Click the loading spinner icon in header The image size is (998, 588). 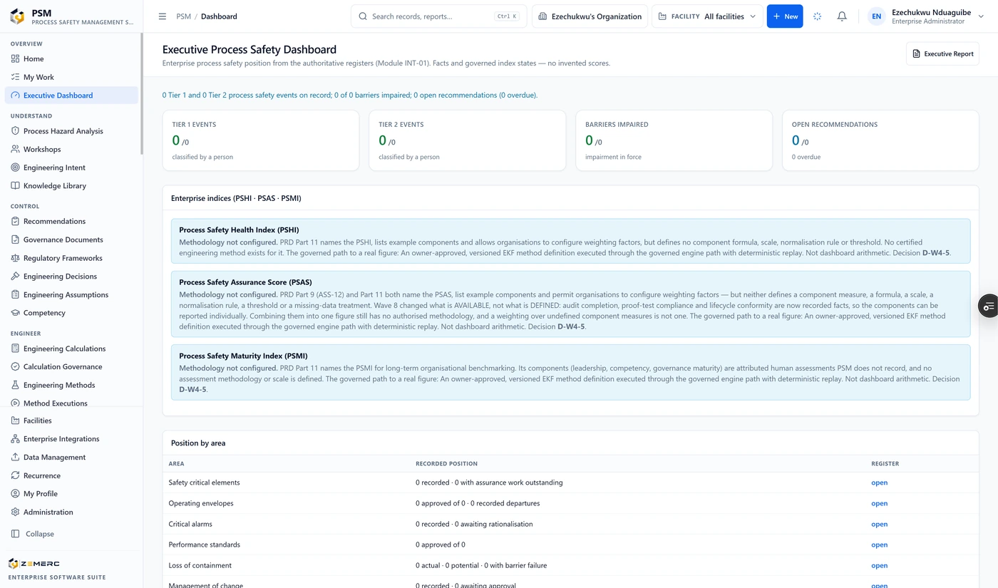(817, 16)
